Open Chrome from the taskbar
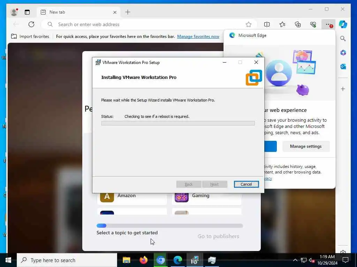 (160, 260)
